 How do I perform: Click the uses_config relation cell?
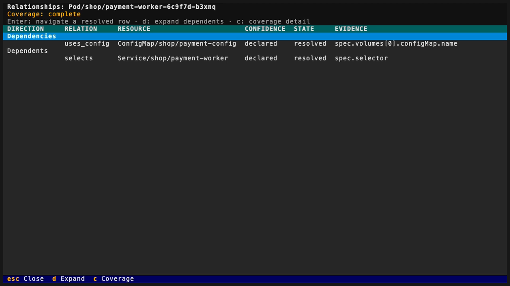87,44
